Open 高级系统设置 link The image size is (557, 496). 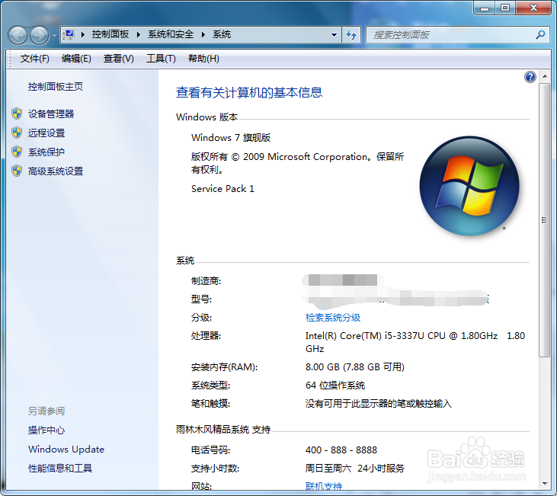point(56,171)
